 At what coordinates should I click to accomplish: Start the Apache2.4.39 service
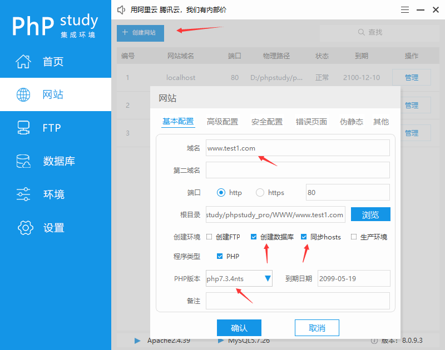[x=137, y=340]
